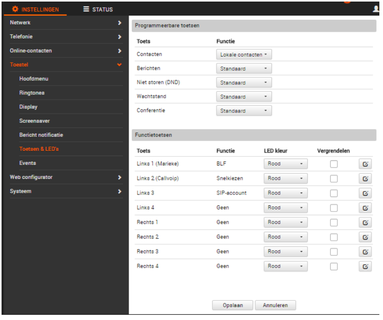Click the Programmeerbare toetsen header

click(255, 26)
